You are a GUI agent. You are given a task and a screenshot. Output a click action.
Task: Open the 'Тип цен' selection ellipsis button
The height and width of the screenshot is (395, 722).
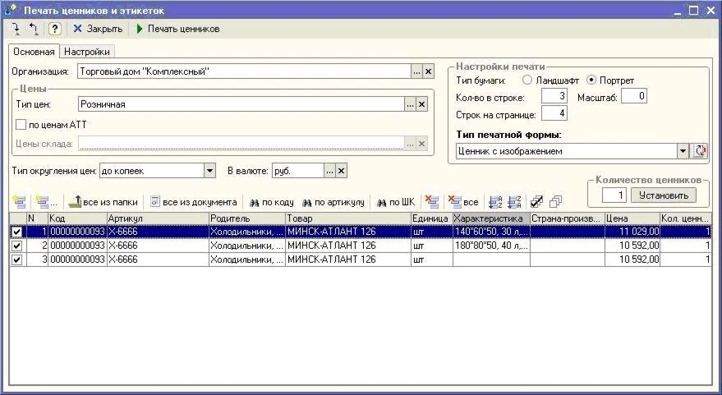pos(410,104)
